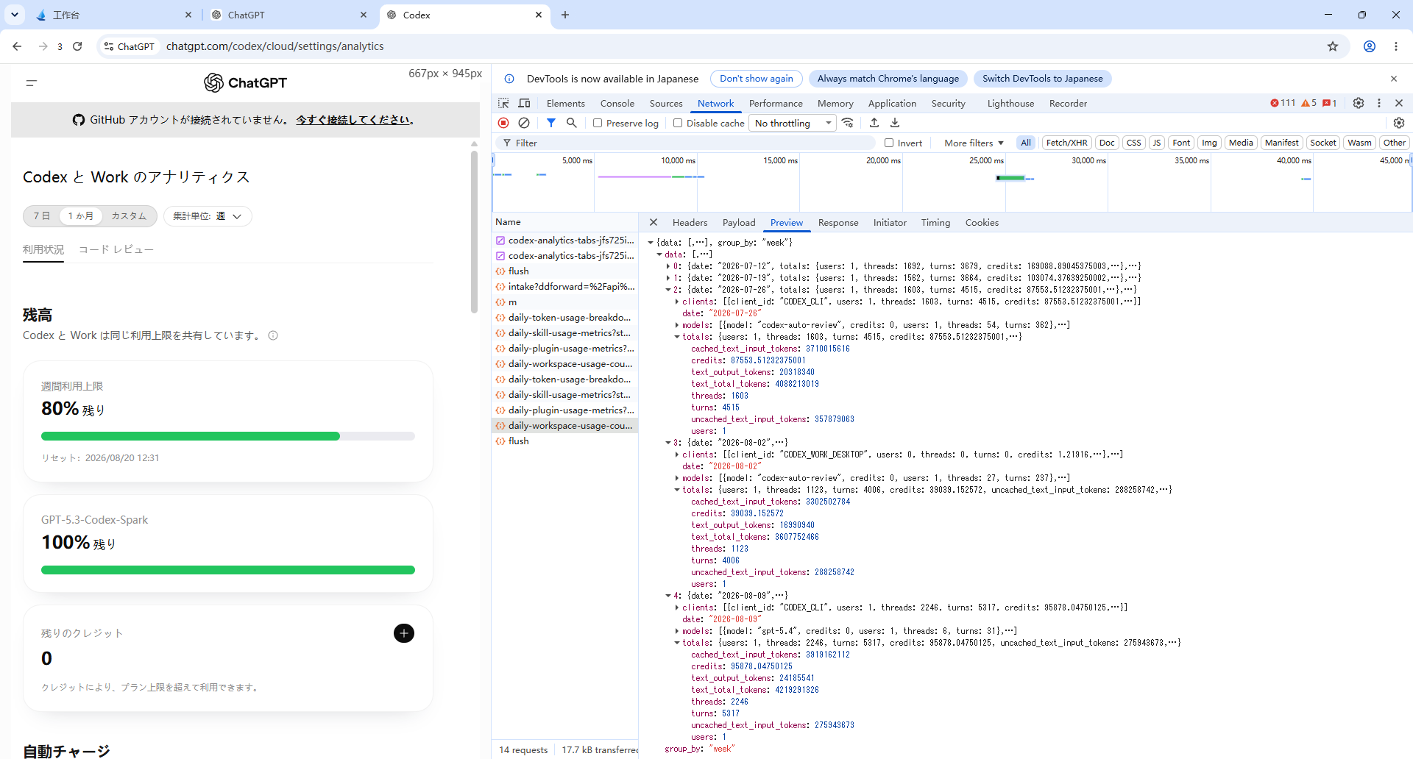The image size is (1413, 759).
Task: Expand CODEX_WORK_DESKTOP clients array
Action: point(677,455)
